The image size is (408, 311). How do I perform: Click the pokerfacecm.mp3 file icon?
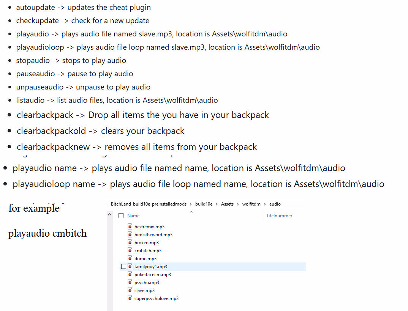point(130,274)
